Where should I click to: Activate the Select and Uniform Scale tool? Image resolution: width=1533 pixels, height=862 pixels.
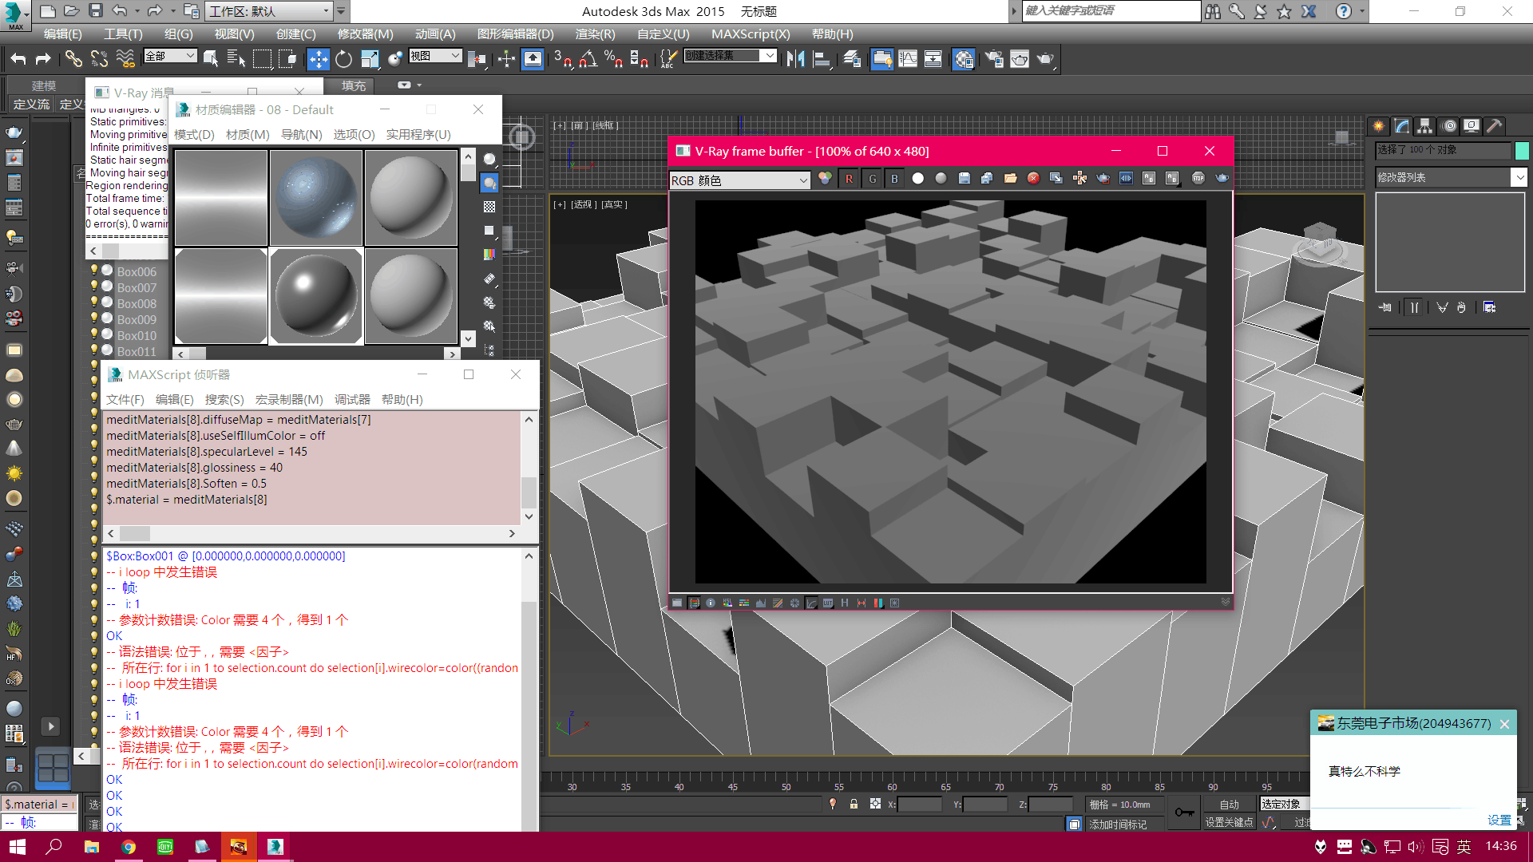coord(369,59)
